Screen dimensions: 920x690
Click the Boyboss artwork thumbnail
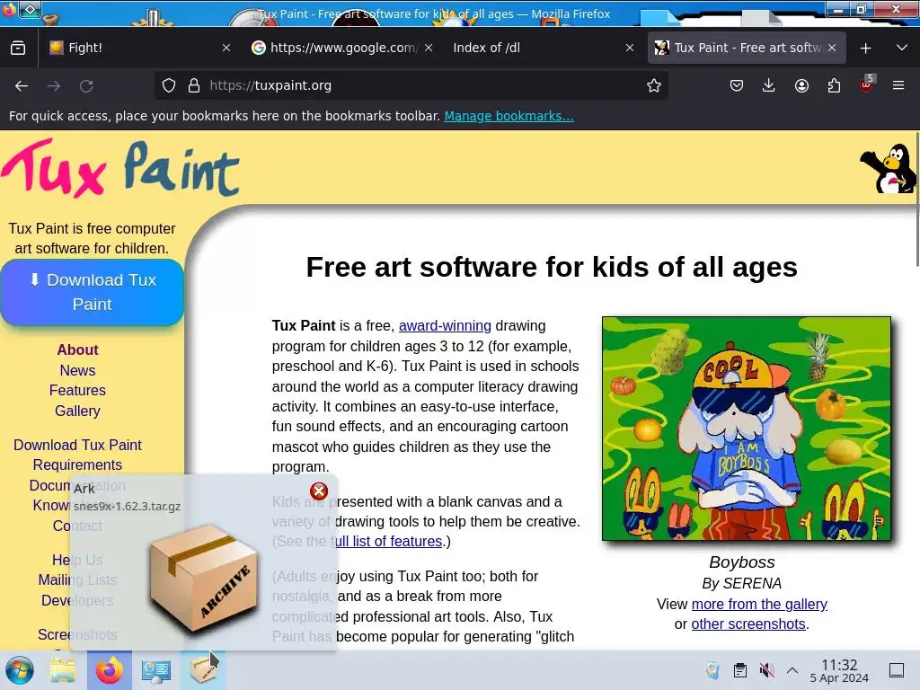747,429
